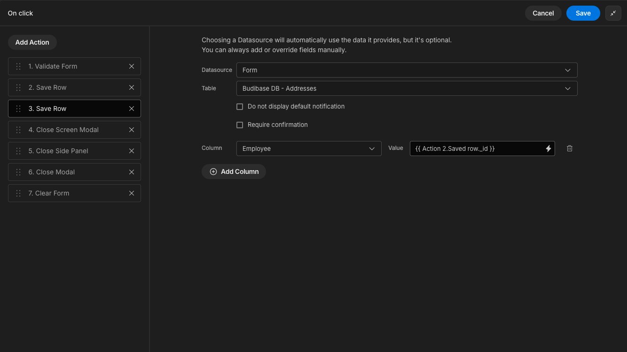
Task: Delete the Close Side Panel action
Action: (x=132, y=151)
